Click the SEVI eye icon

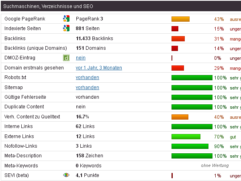[x=66, y=175]
